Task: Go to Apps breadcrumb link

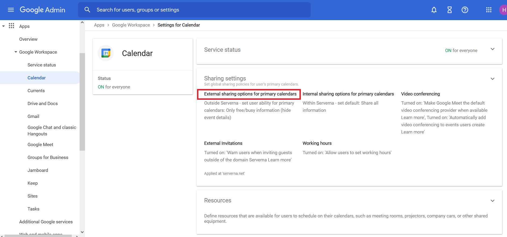Action: tap(99, 25)
